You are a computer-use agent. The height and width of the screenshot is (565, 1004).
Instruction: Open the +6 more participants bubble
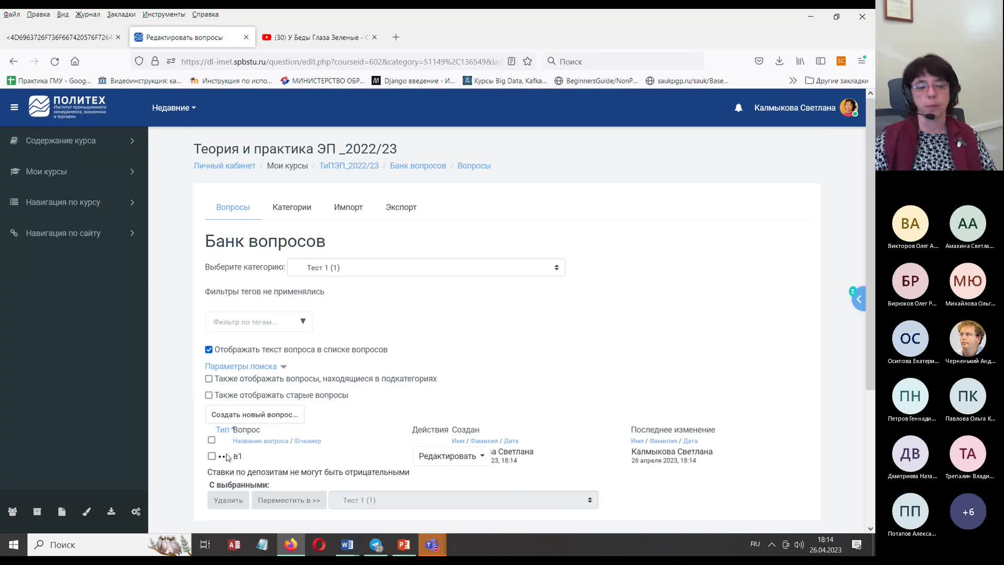tap(968, 512)
